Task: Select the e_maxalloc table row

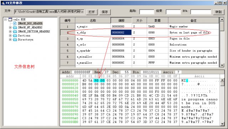Action: (x=139, y=63)
